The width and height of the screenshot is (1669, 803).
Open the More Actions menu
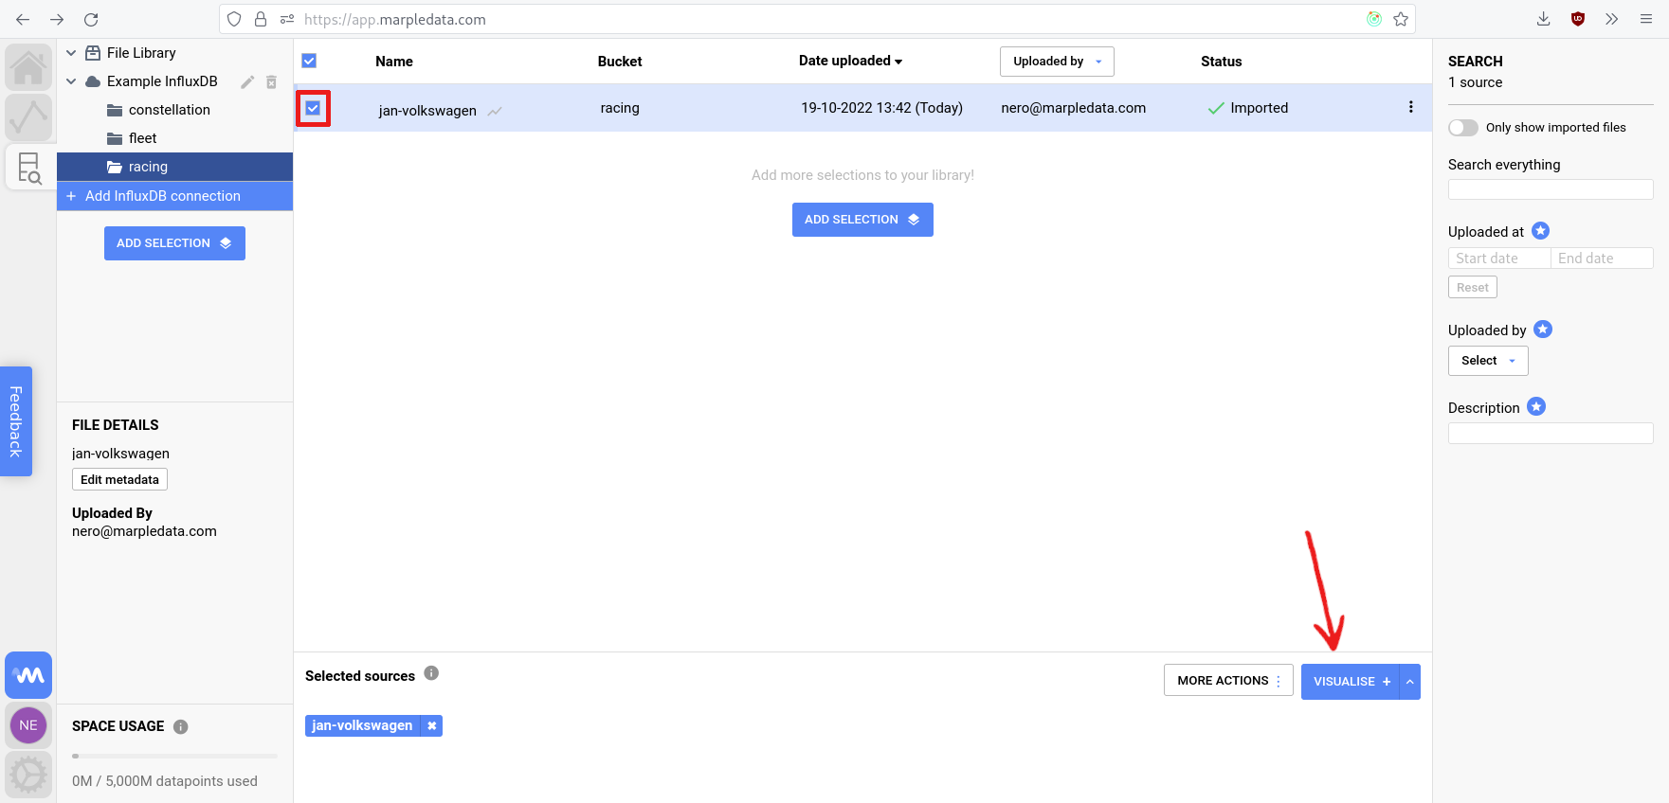(1228, 681)
